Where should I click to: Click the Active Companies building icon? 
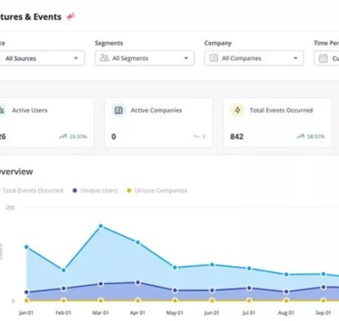point(118,110)
